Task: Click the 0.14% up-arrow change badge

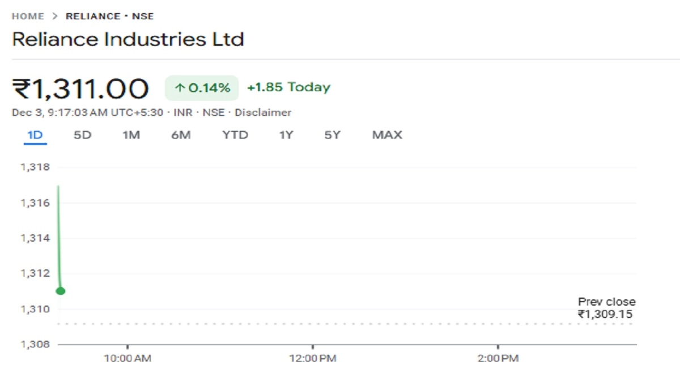Action: click(x=202, y=88)
